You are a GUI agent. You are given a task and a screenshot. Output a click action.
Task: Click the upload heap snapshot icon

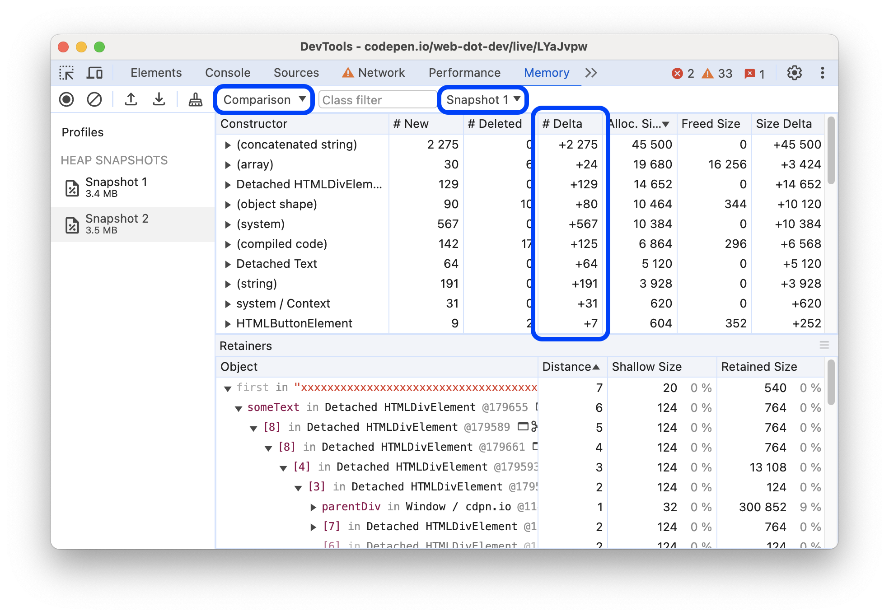pyautogui.click(x=131, y=100)
